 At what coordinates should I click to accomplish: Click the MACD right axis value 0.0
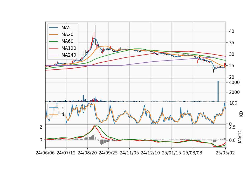232,140
